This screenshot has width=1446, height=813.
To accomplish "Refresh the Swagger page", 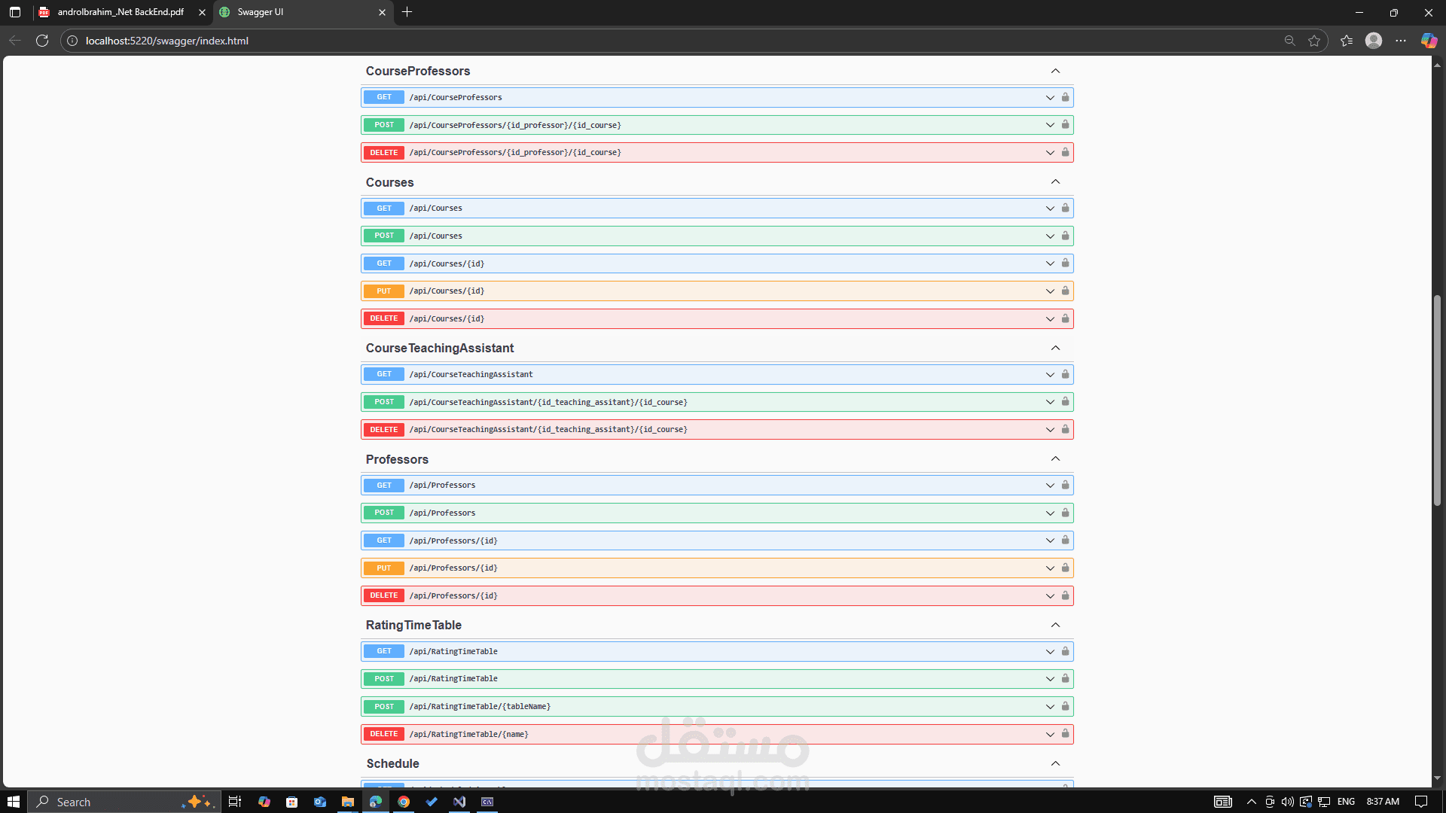I will (42, 41).
